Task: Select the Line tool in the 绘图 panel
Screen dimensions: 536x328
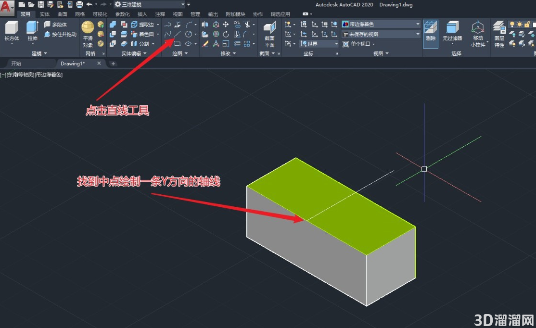Action: click(178, 34)
